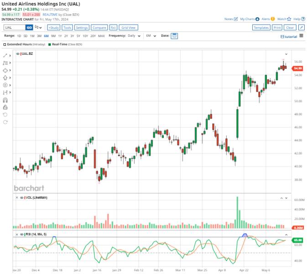Open chart Settings button
The image size is (307, 274).
click(82, 27)
